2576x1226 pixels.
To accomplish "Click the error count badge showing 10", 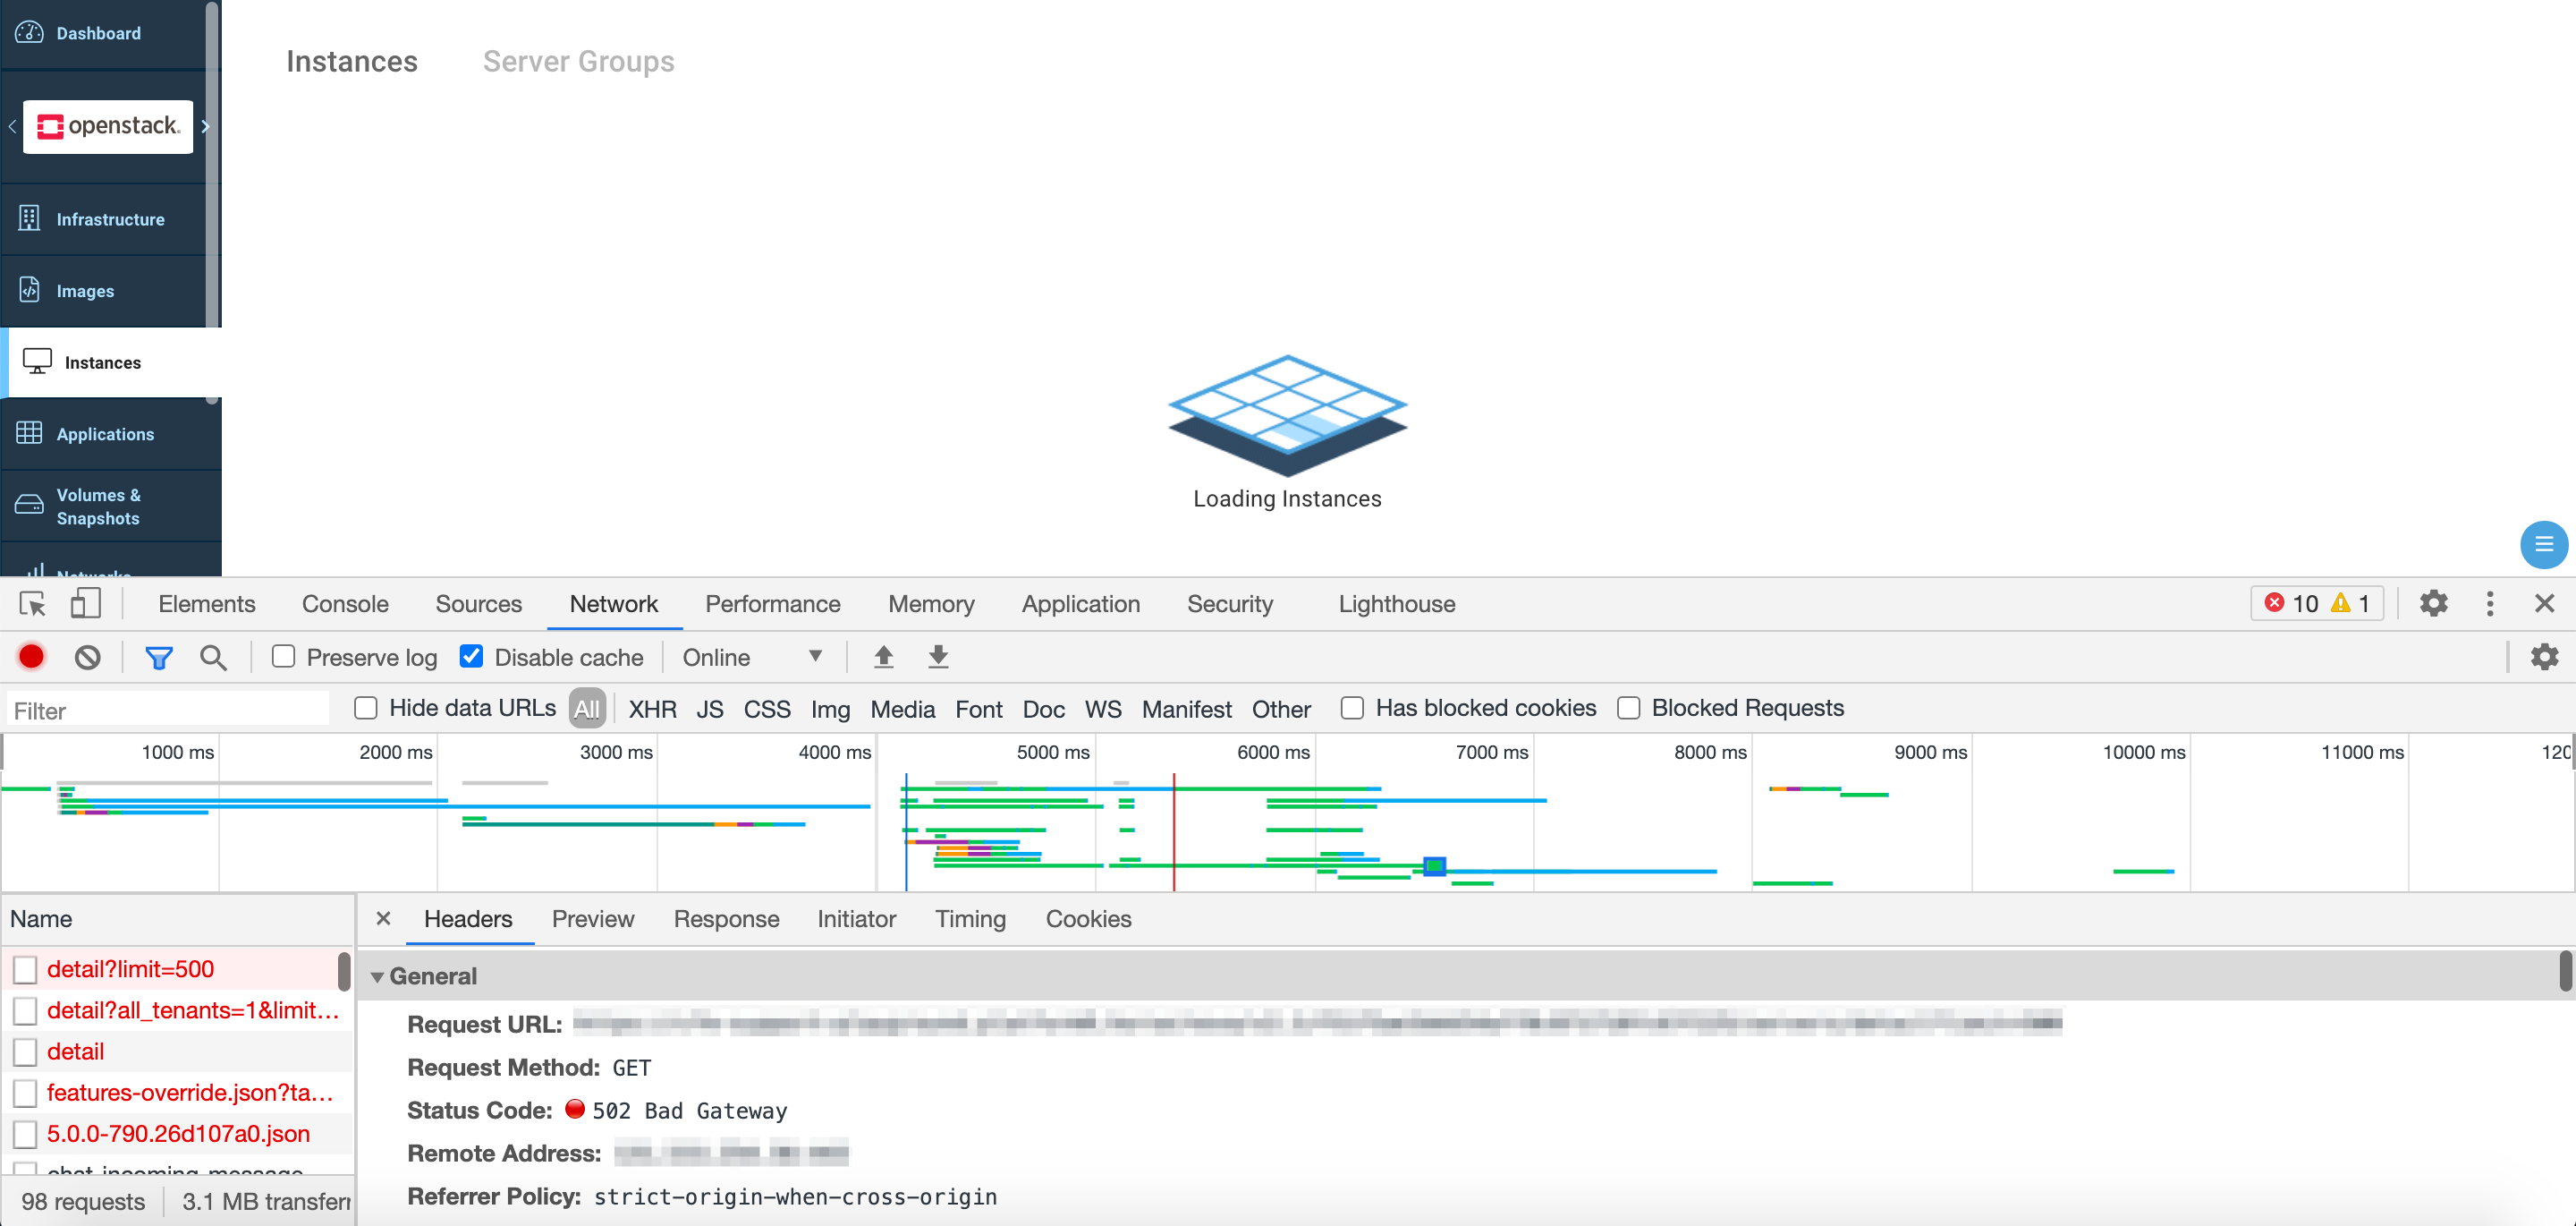I will (2292, 603).
